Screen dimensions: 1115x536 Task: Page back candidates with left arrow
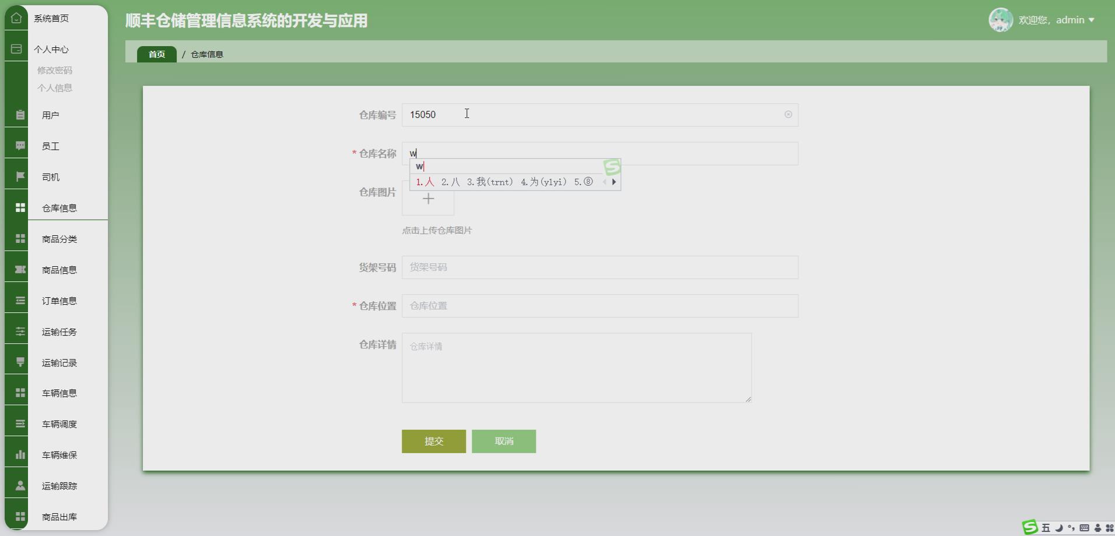coord(605,181)
